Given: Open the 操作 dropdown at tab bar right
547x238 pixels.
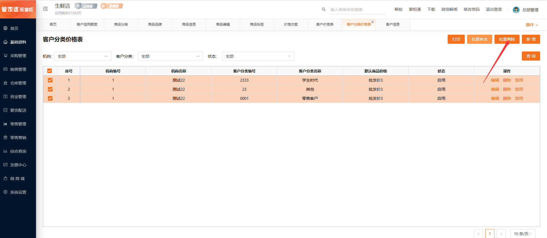Looking at the screenshot, I should tap(532, 25).
